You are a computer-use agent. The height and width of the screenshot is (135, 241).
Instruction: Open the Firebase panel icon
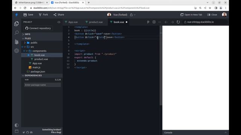(x=17, y=42)
